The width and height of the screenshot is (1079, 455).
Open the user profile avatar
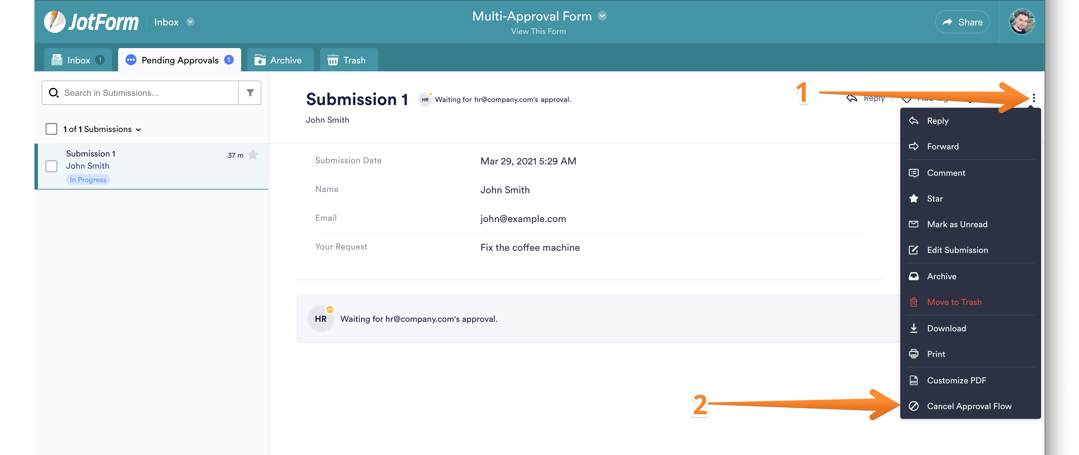click(x=1021, y=22)
